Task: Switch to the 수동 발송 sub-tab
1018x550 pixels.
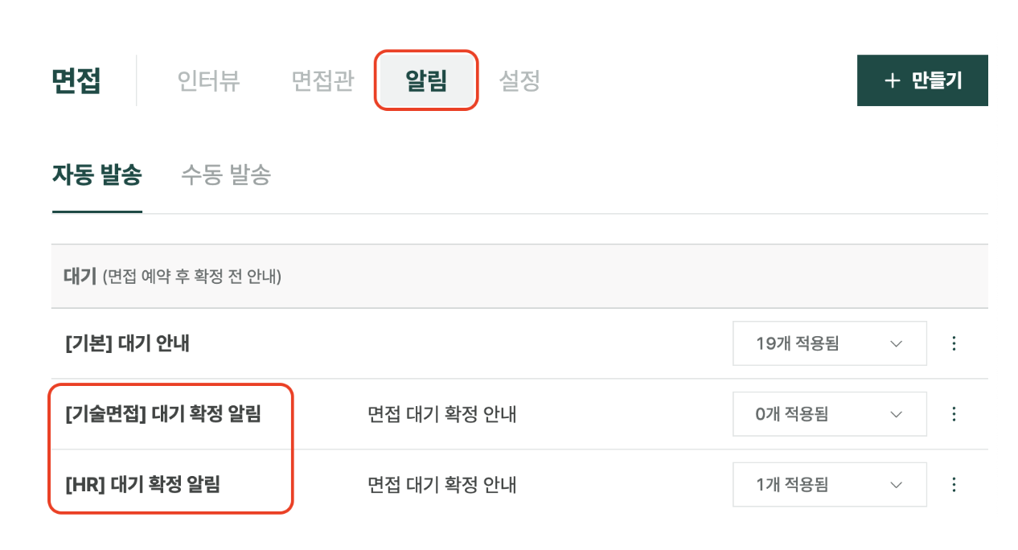Action: (x=226, y=174)
